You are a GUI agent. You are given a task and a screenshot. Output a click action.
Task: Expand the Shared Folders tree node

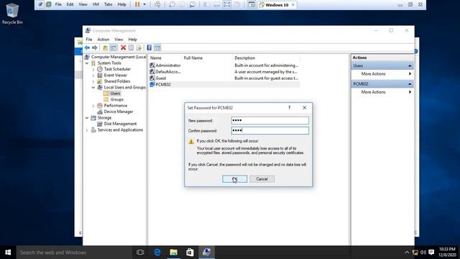pyautogui.click(x=93, y=81)
